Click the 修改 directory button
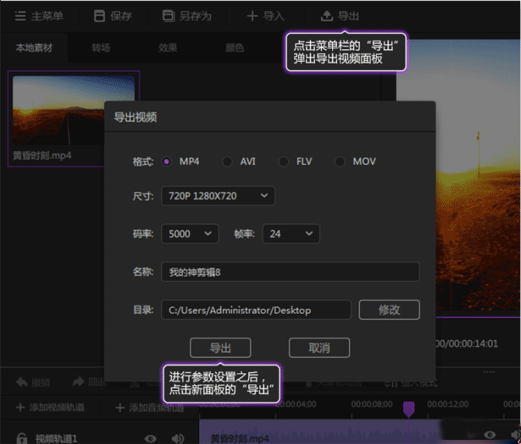Screen dimensions: 521x444 (x=389, y=309)
